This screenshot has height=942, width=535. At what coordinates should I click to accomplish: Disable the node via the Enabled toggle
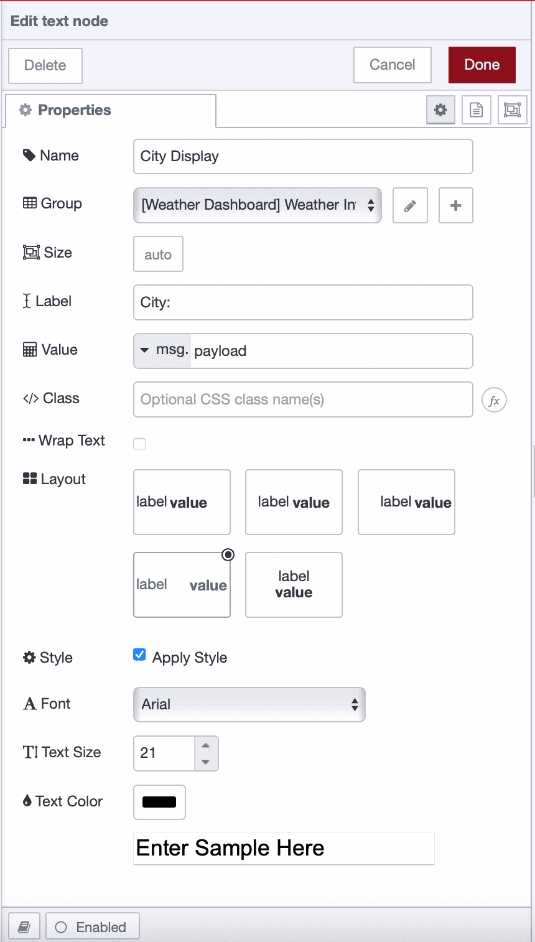tap(92, 926)
